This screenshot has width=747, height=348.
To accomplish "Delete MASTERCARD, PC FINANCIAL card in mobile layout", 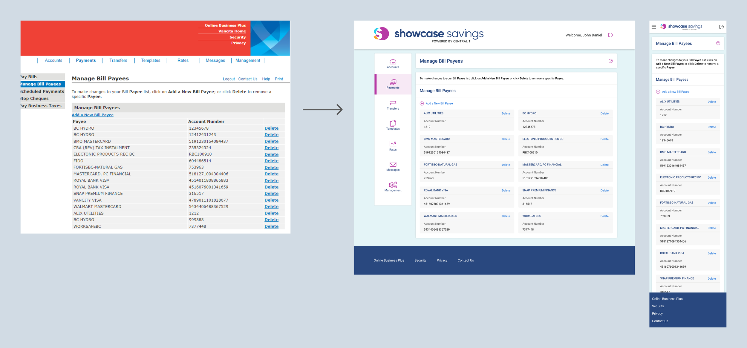I will pos(712,228).
